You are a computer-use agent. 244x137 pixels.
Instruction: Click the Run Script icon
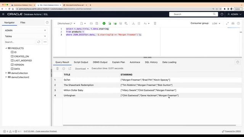[109, 24]
